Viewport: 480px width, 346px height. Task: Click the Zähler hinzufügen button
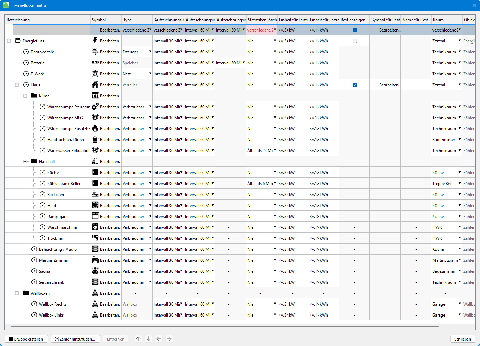tap(75, 339)
